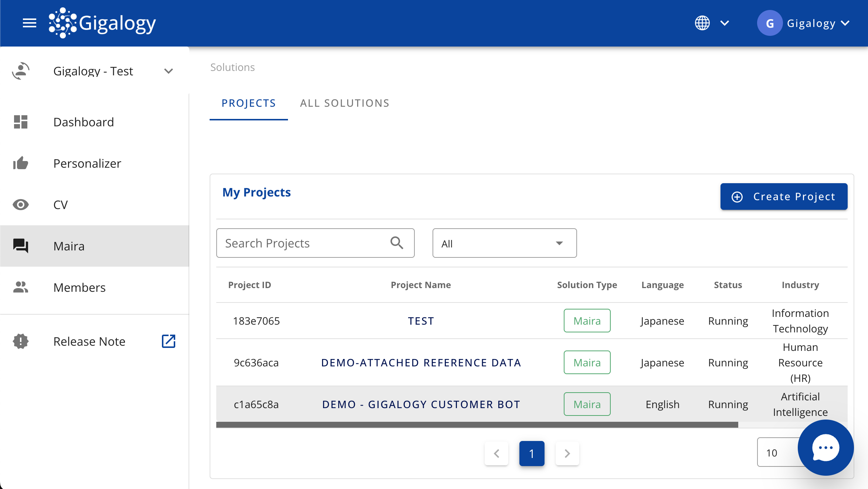Select the Maira chat icon

(x=20, y=246)
